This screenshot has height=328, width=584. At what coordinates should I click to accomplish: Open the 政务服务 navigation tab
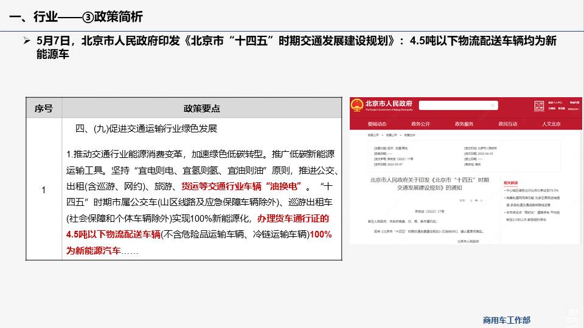coord(464,124)
